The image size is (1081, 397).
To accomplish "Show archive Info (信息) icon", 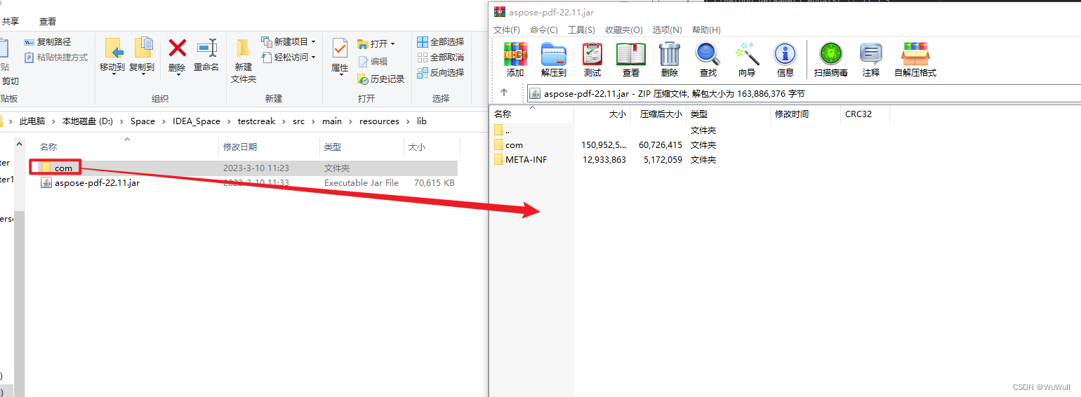I will point(785,59).
